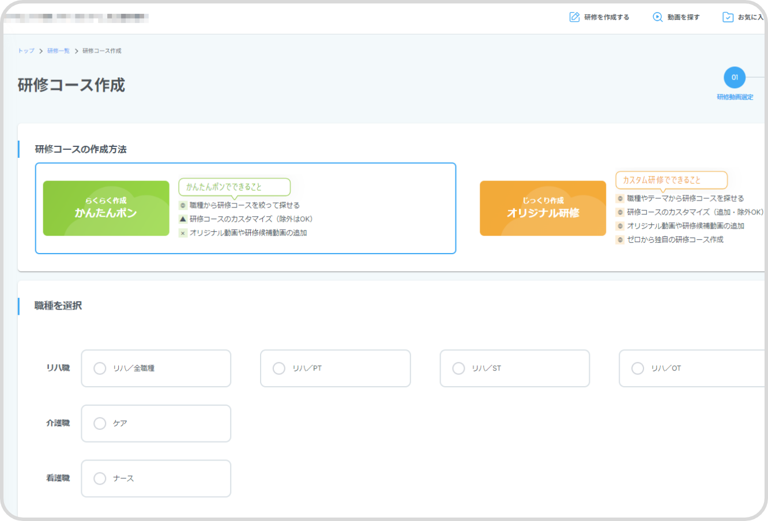Screen dimensions: 768x521
Task: Select the リハ／OT radio button
Action: pyautogui.click(x=638, y=368)
